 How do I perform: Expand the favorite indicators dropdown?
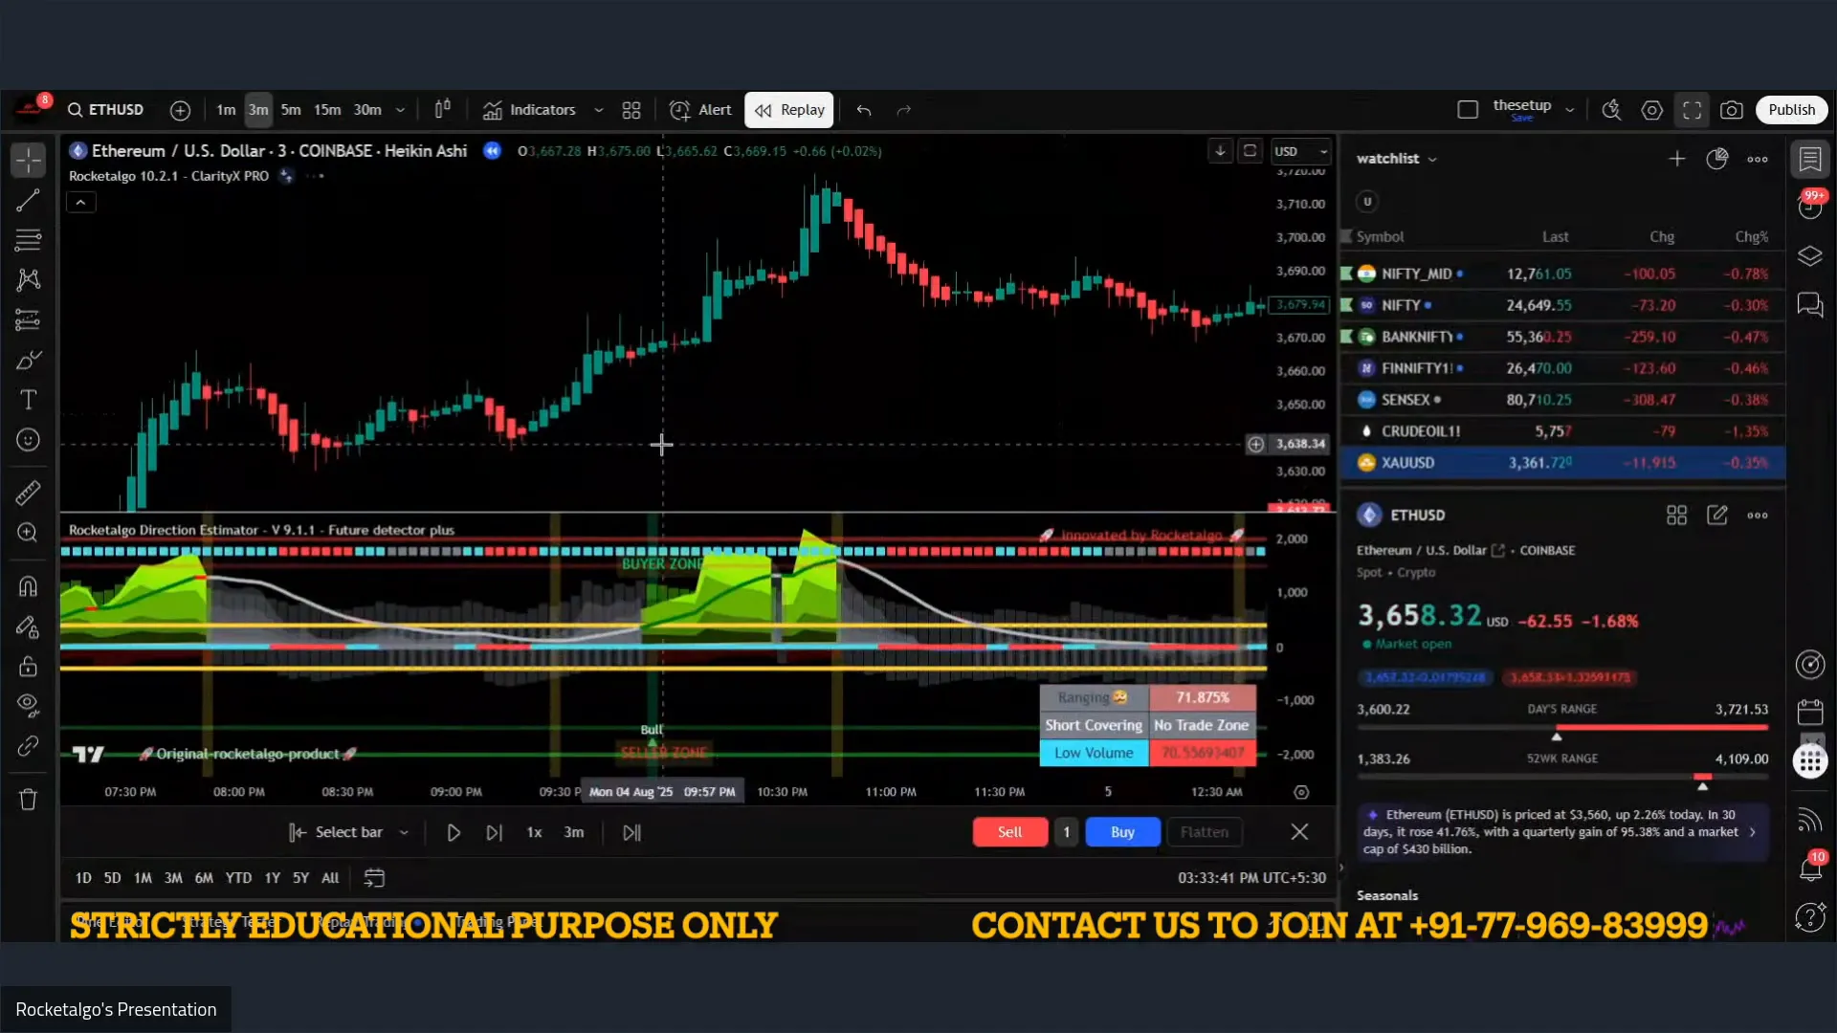pyautogui.click(x=599, y=110)
